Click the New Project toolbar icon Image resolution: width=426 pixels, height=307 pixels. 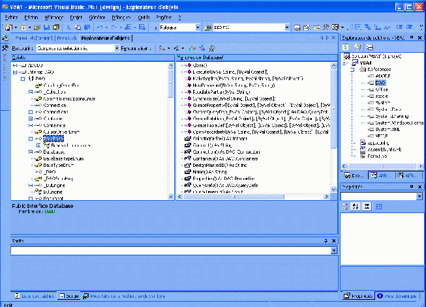[9, 27]
